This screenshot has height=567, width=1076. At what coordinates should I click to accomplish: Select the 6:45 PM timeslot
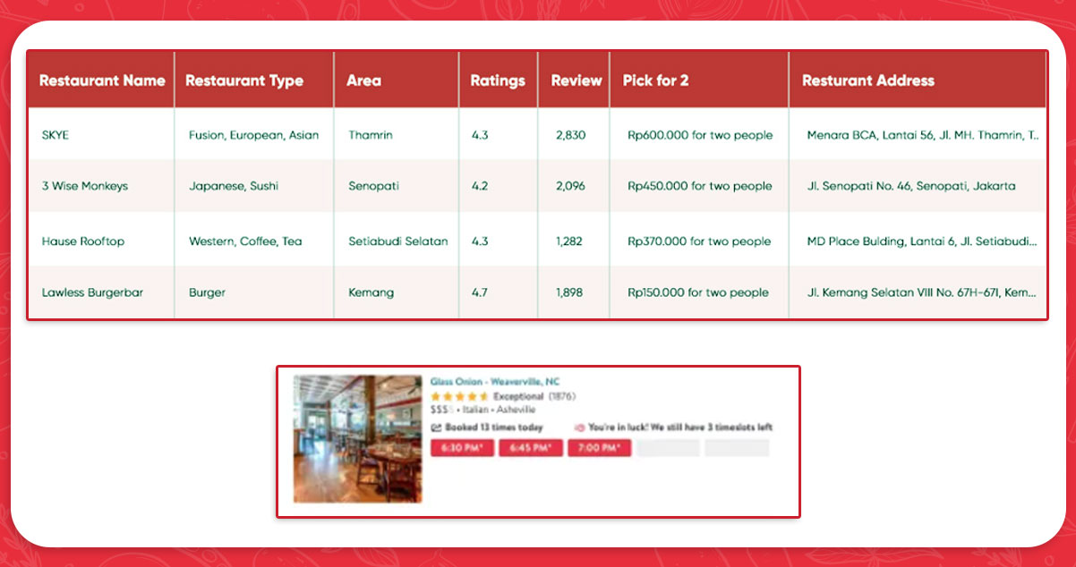[x=532, y=448]
